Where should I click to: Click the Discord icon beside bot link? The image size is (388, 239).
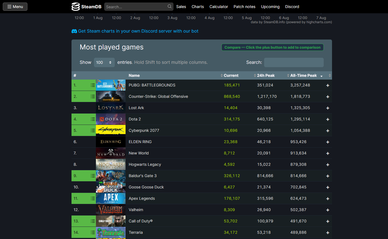(x=74, y=31)
